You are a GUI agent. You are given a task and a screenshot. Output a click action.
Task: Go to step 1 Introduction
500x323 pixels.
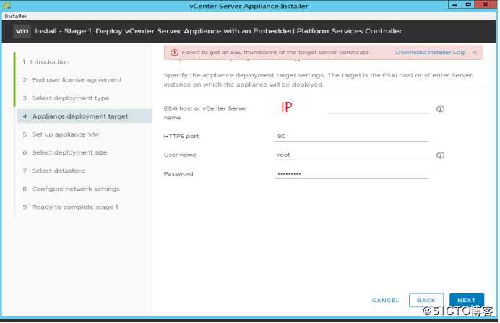click(46, 62)
